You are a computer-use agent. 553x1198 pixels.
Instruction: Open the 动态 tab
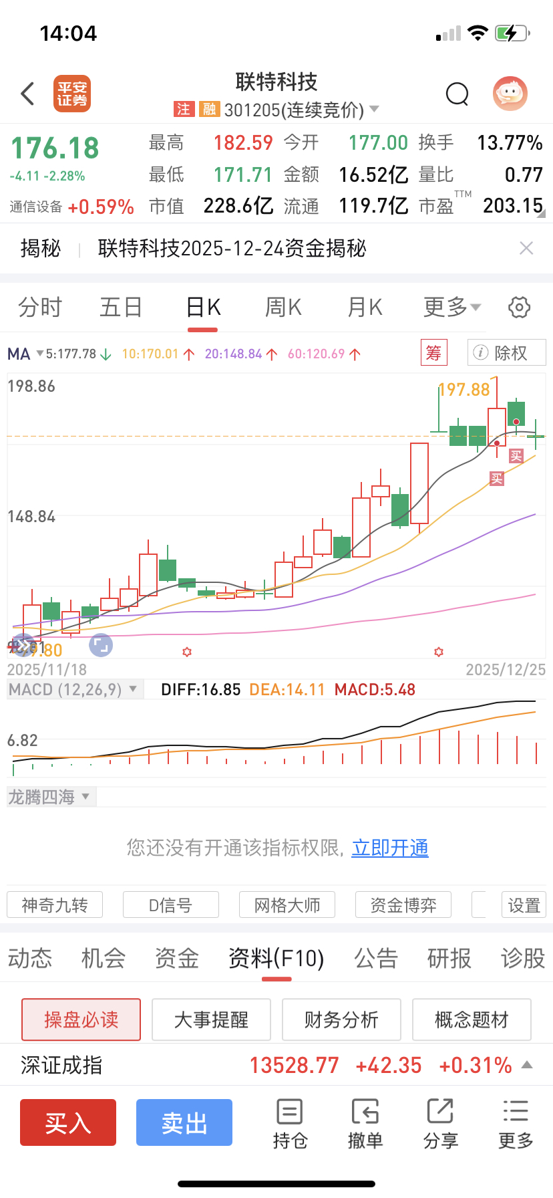30,958
